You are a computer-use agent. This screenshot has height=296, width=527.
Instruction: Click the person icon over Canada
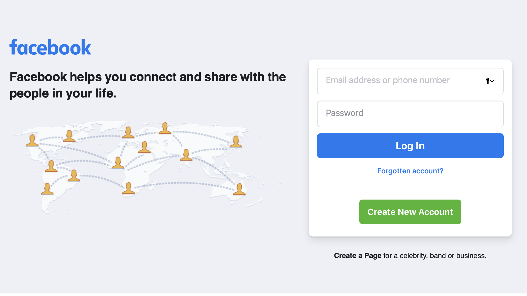pos(69,136)
